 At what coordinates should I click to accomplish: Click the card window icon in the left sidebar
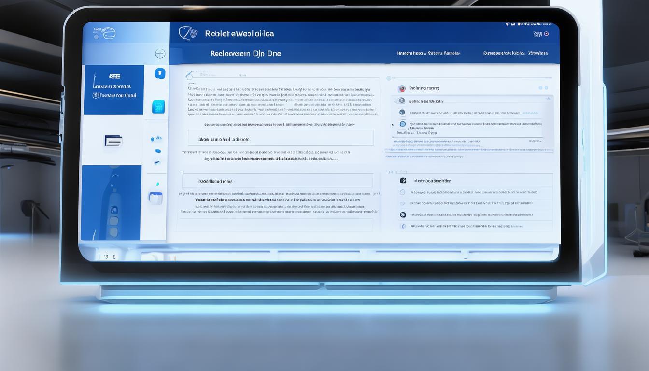tap(113, 141)
